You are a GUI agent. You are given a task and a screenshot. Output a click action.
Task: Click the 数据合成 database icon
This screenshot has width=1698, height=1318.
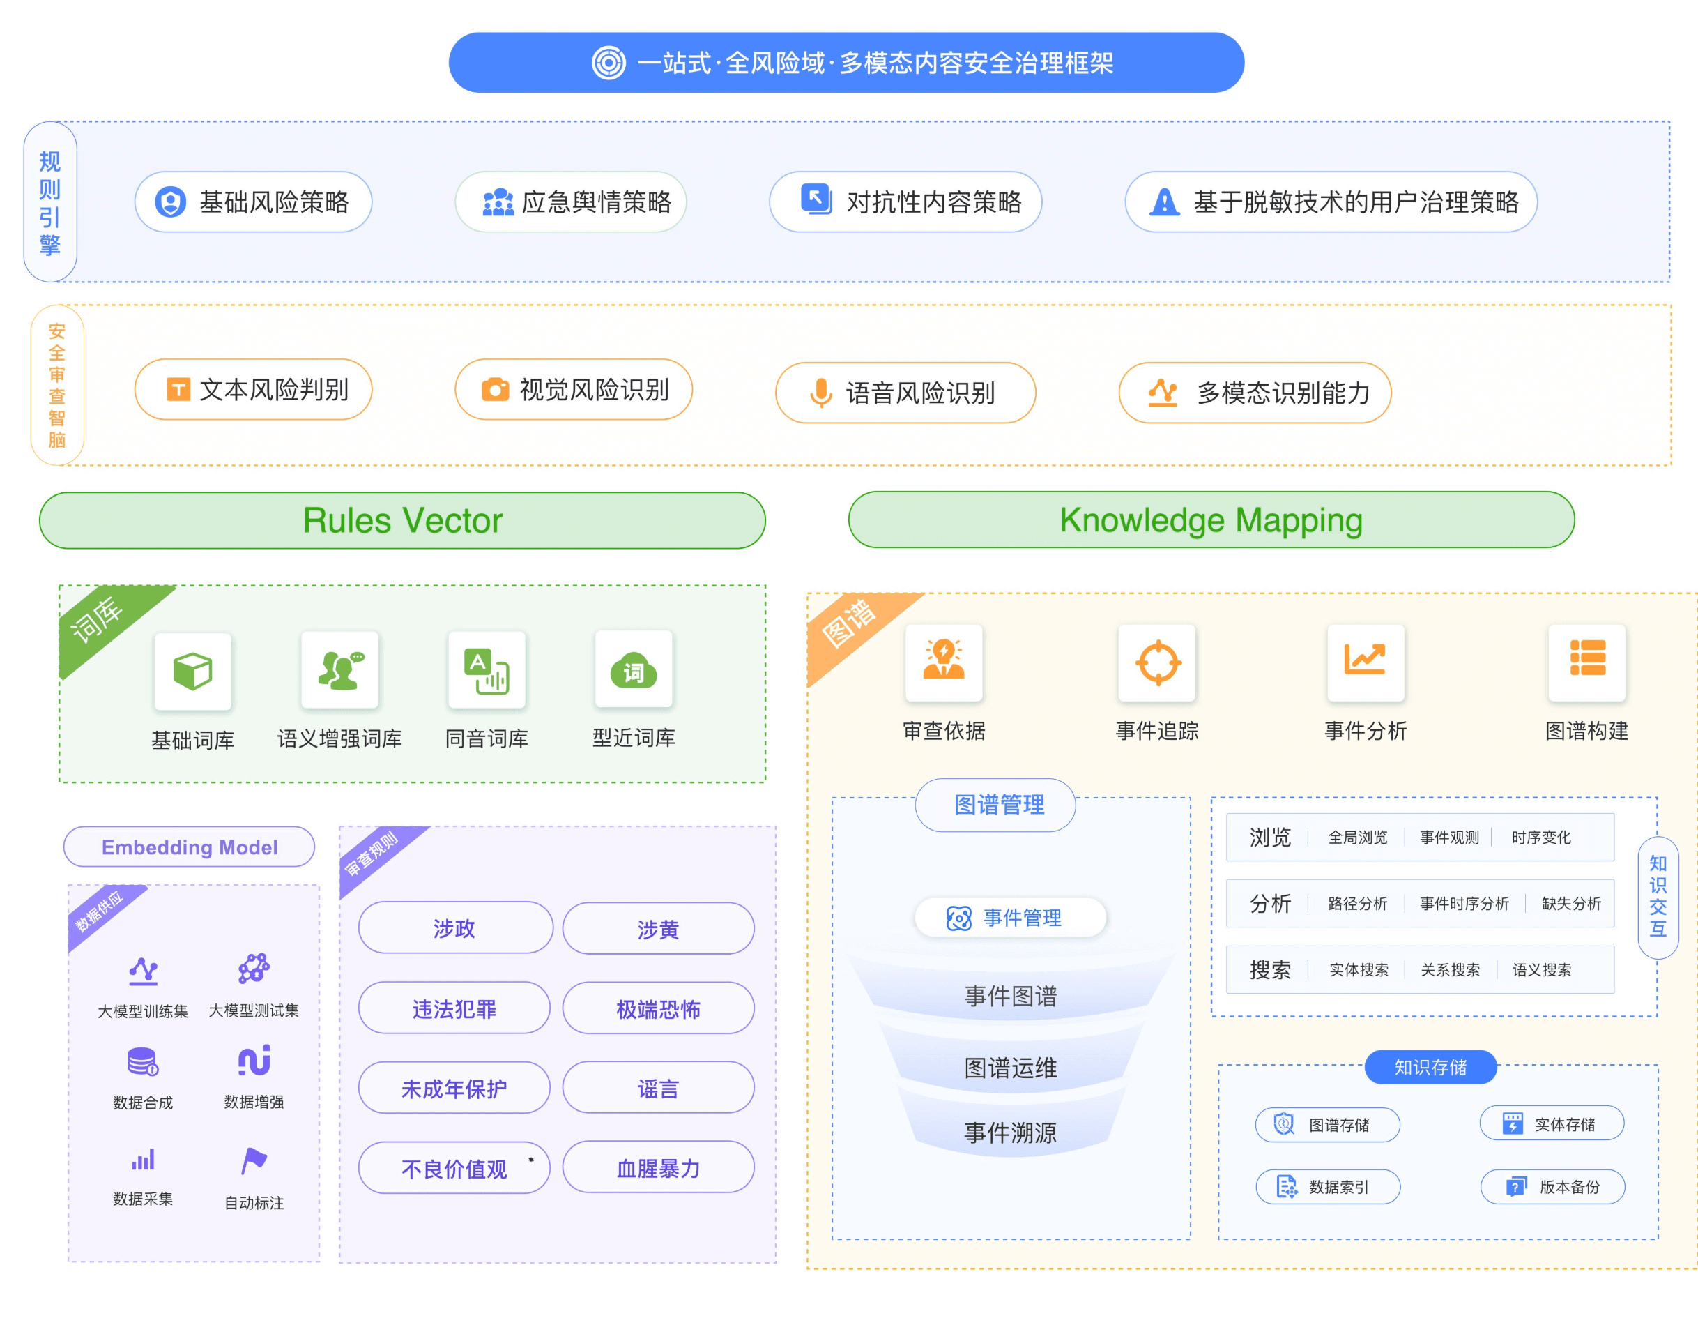(143, 1062)
